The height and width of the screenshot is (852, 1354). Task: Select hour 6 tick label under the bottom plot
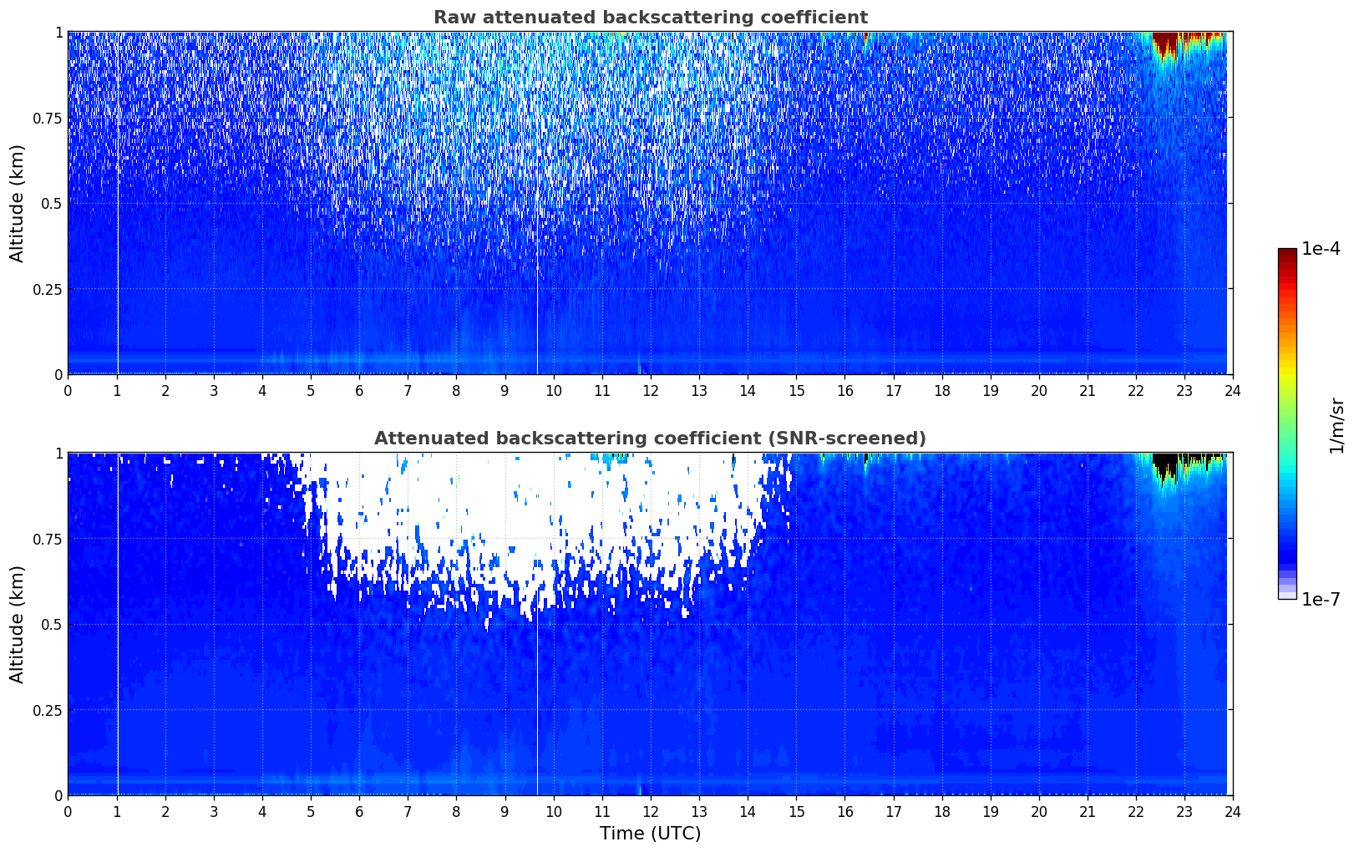click(359, 811)
